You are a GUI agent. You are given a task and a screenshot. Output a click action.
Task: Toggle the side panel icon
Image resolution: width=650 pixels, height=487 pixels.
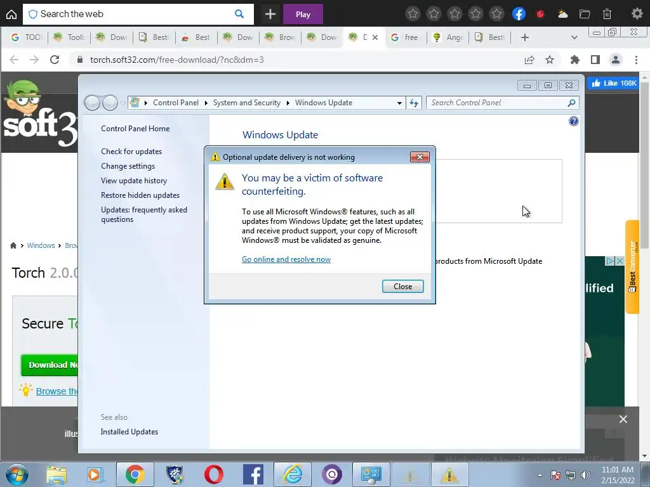point(595,60)
